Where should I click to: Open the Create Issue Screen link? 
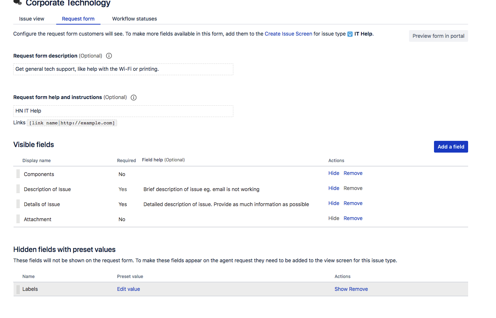(x=288, y=33)
